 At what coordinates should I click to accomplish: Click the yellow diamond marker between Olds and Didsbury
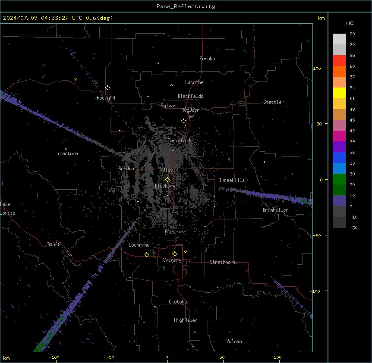point(168,180)
